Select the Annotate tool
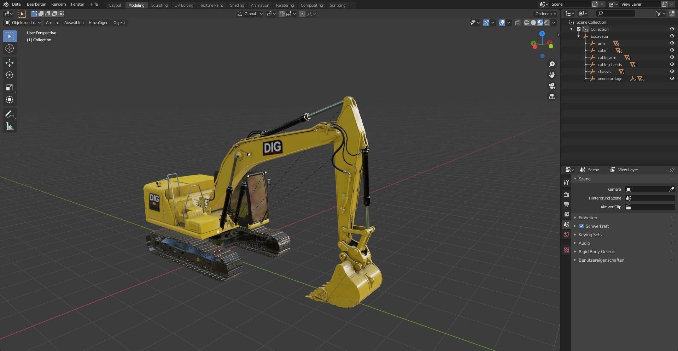 [x=10, y=114]
